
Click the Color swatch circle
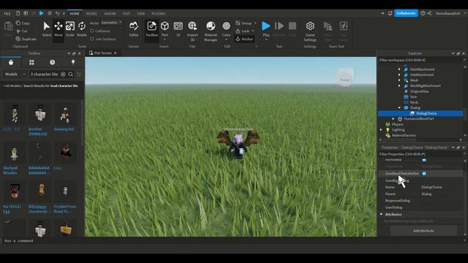click(226, 26)
